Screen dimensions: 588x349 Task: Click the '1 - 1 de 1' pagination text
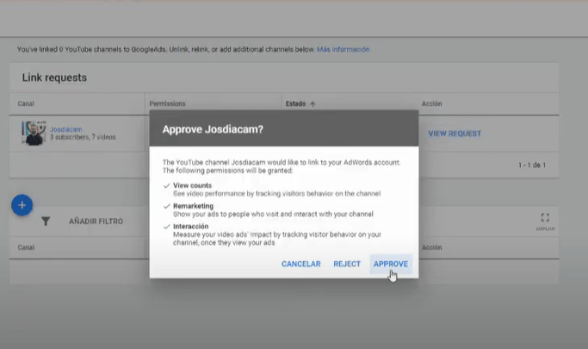532,165
